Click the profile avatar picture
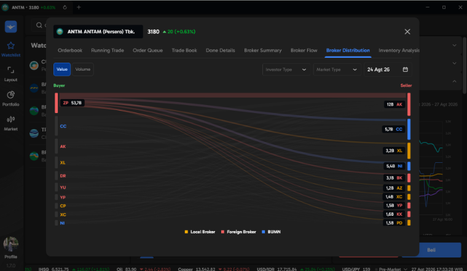Screen dimensions: 467x271 pos(10,244)
